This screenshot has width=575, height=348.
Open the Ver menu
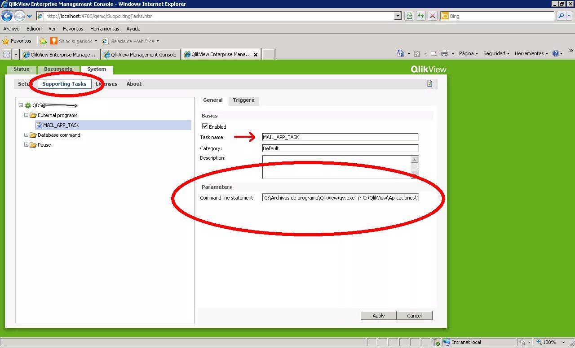point(53,29)
